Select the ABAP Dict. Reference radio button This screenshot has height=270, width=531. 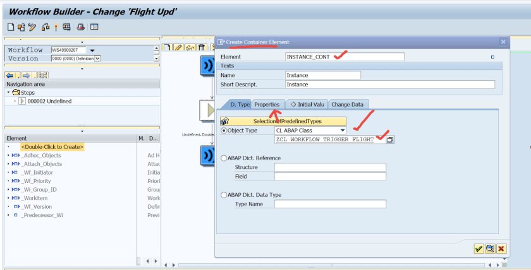coord(224,158)
